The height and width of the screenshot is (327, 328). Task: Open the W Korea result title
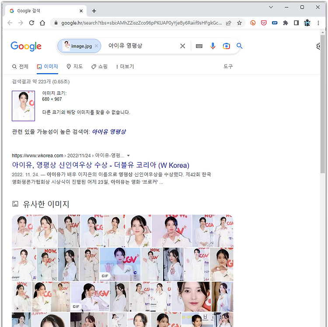101,165
